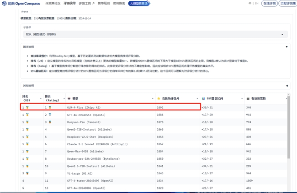Open the 评测工具 external link
This screenshot has height=193, width=297.
pyautogui.click(x=86, y=4)
